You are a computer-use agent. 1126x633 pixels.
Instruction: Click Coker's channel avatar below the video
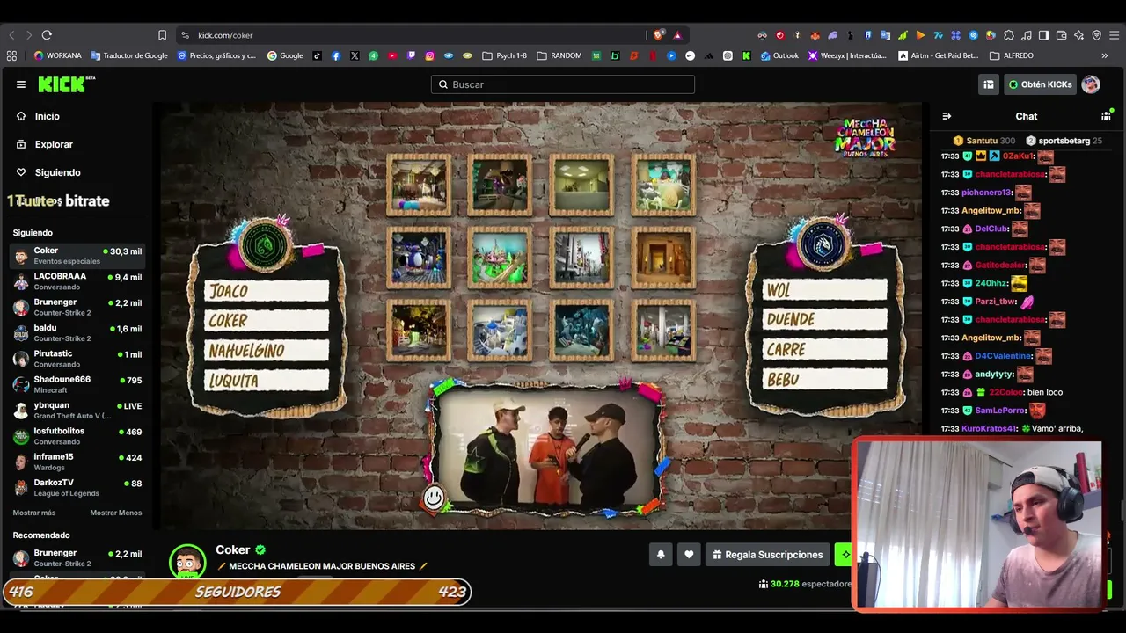click(187, 563)
